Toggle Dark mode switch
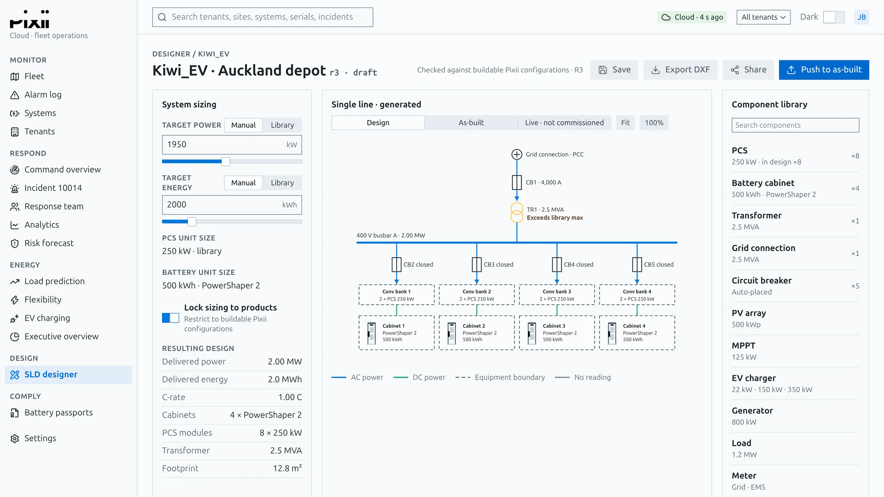The height and width of the screenshot is (497, 884). (x=834, y=17)
